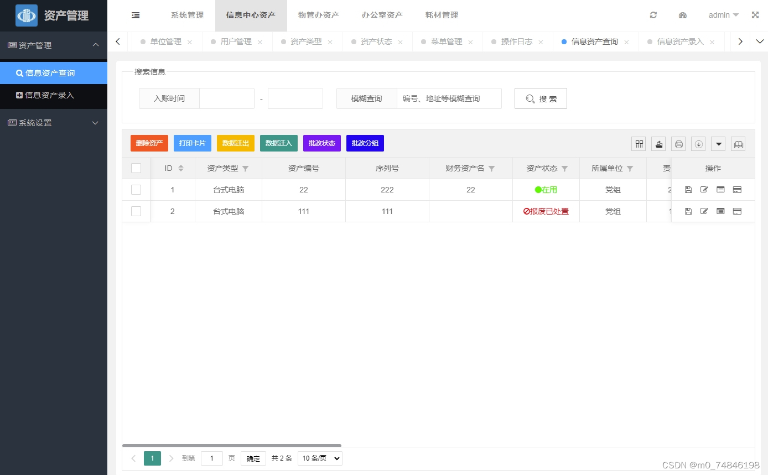
Task: Select the 信息中心资产 top menu
Action: tap(251, 15)
